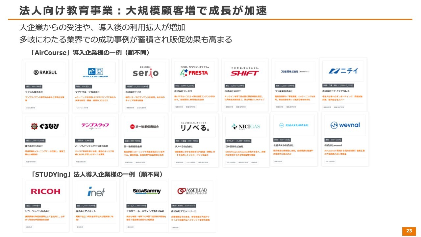Select the ニチイ logo
This screenshot has width=421, height=237.
pos(343,71)
